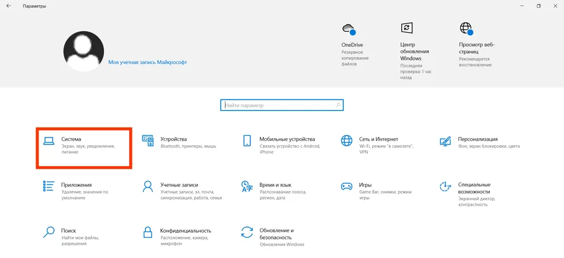Click 'Расположение, камера, микрофон' description
This screenshot has height=258, width=564.
(184, 241)
